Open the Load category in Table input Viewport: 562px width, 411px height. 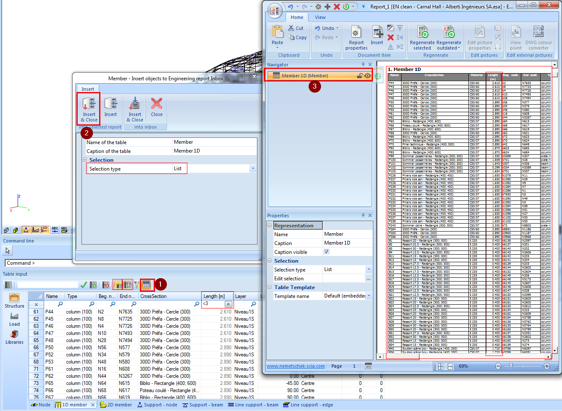coord(14,319)
